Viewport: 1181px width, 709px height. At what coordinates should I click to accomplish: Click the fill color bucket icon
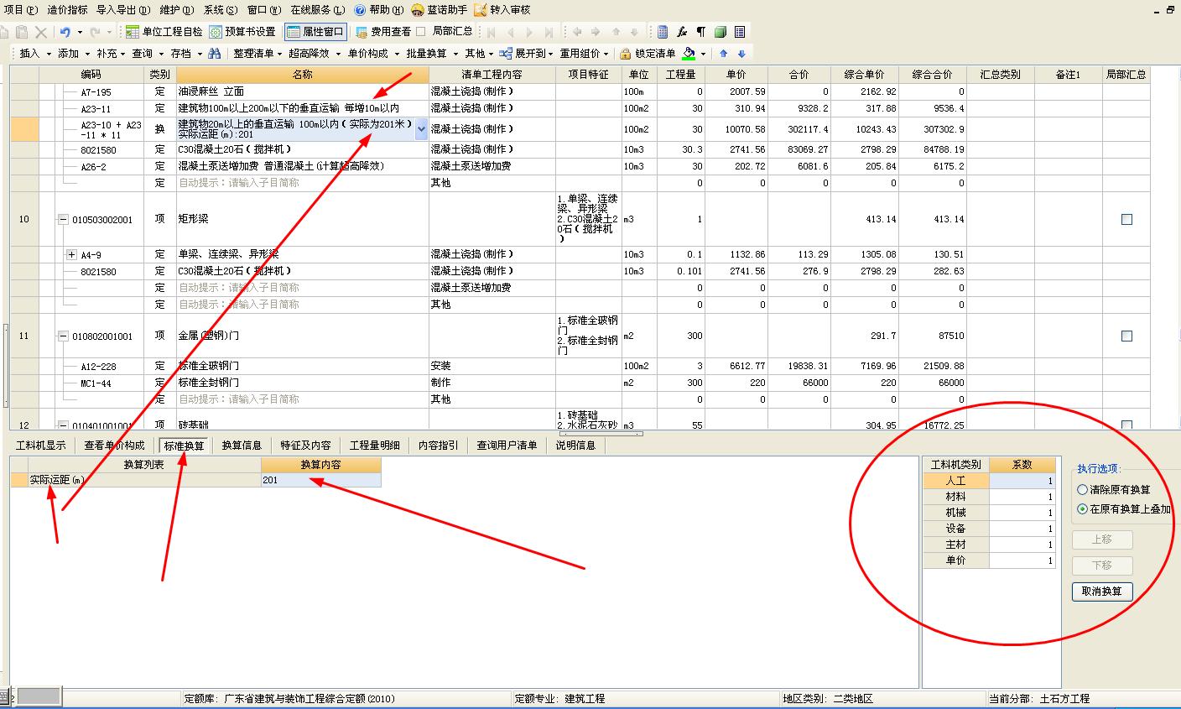point(689,54)
